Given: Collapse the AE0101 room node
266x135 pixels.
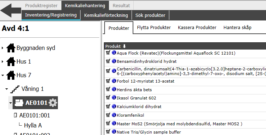Looking at the screenshot, I should (11, 103).
